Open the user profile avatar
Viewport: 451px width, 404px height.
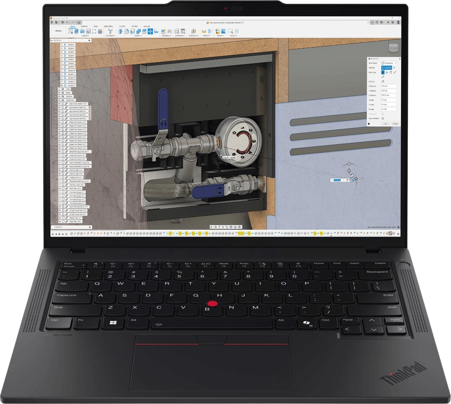(x=398, y=22)
